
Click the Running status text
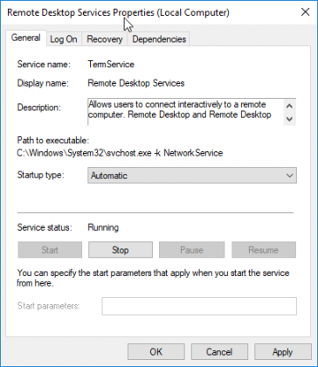(103, 227)
